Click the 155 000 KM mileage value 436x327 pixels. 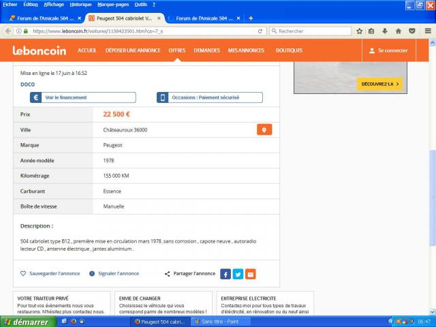tap(116, 176)
